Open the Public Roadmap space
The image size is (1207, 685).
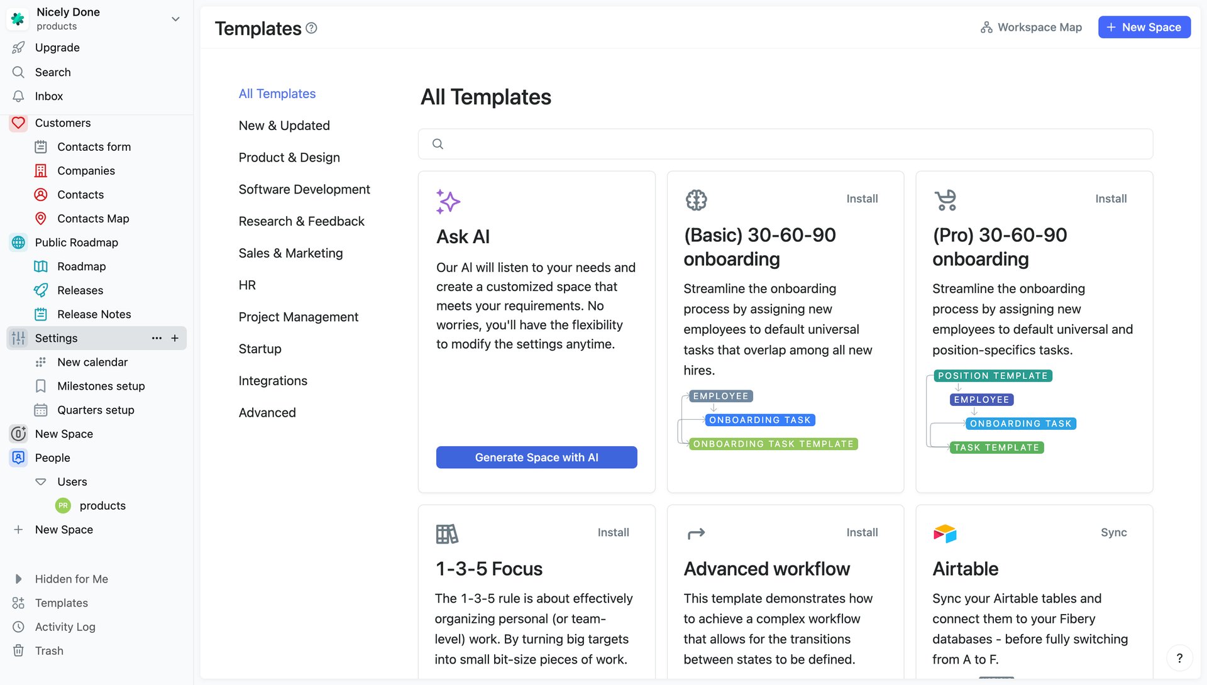76,242
